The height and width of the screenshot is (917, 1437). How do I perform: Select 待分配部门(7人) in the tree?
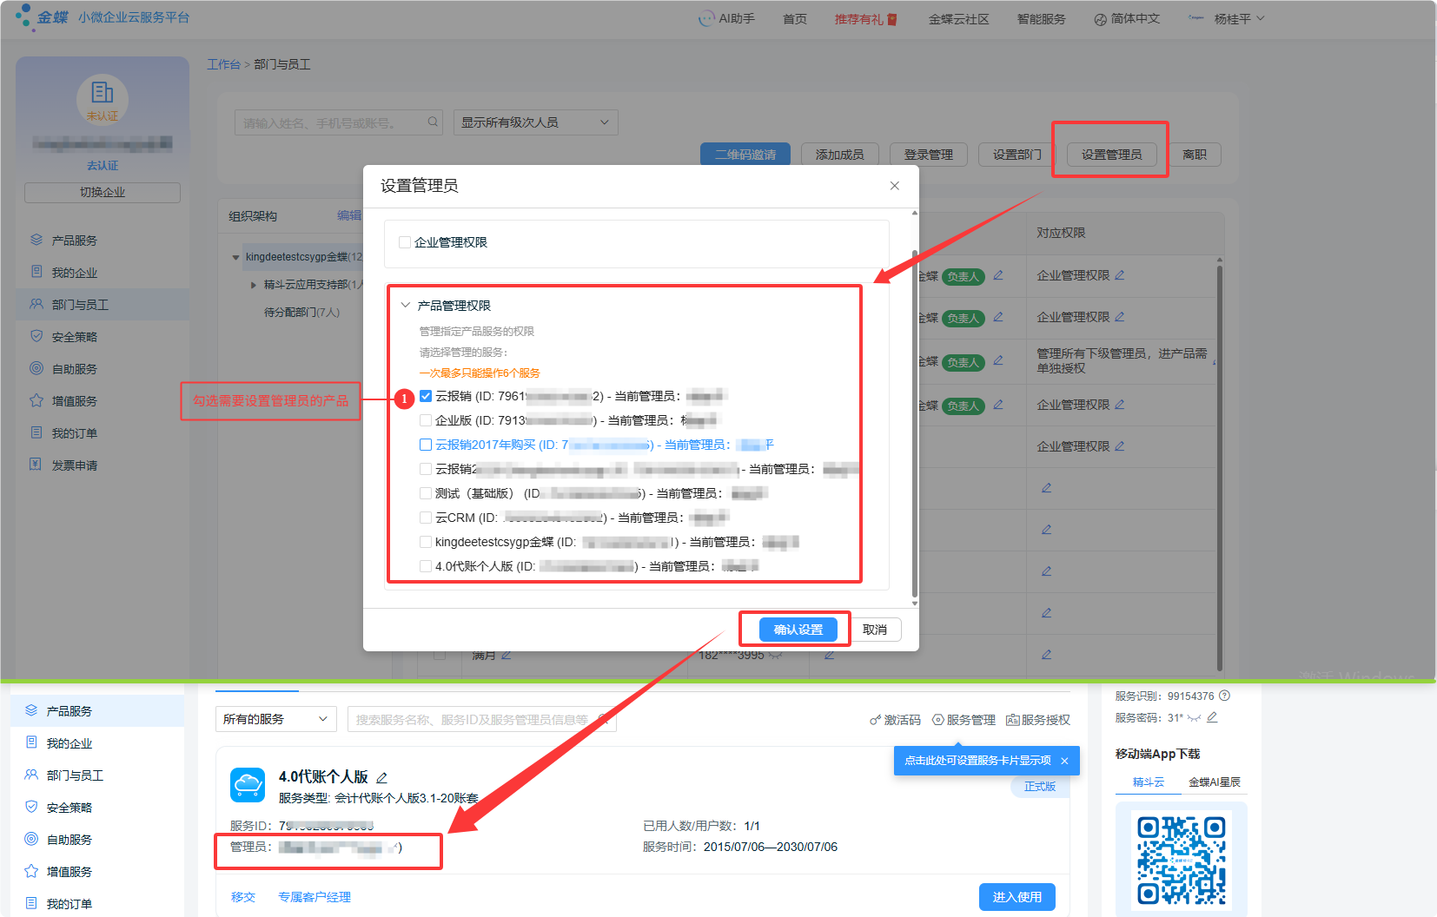(x=301, y=313)
